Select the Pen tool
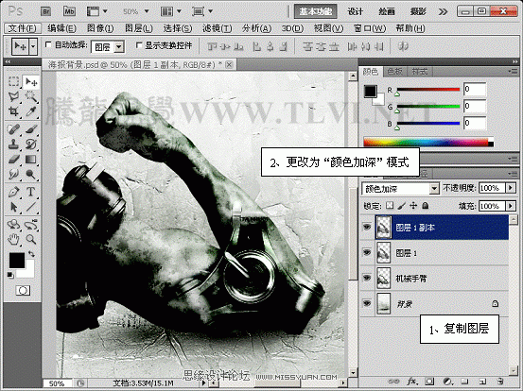 pyautogui.click(x=13, y=192)
